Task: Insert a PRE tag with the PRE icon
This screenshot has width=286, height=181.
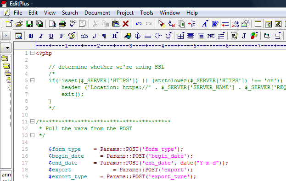Action: click(211, 36)
